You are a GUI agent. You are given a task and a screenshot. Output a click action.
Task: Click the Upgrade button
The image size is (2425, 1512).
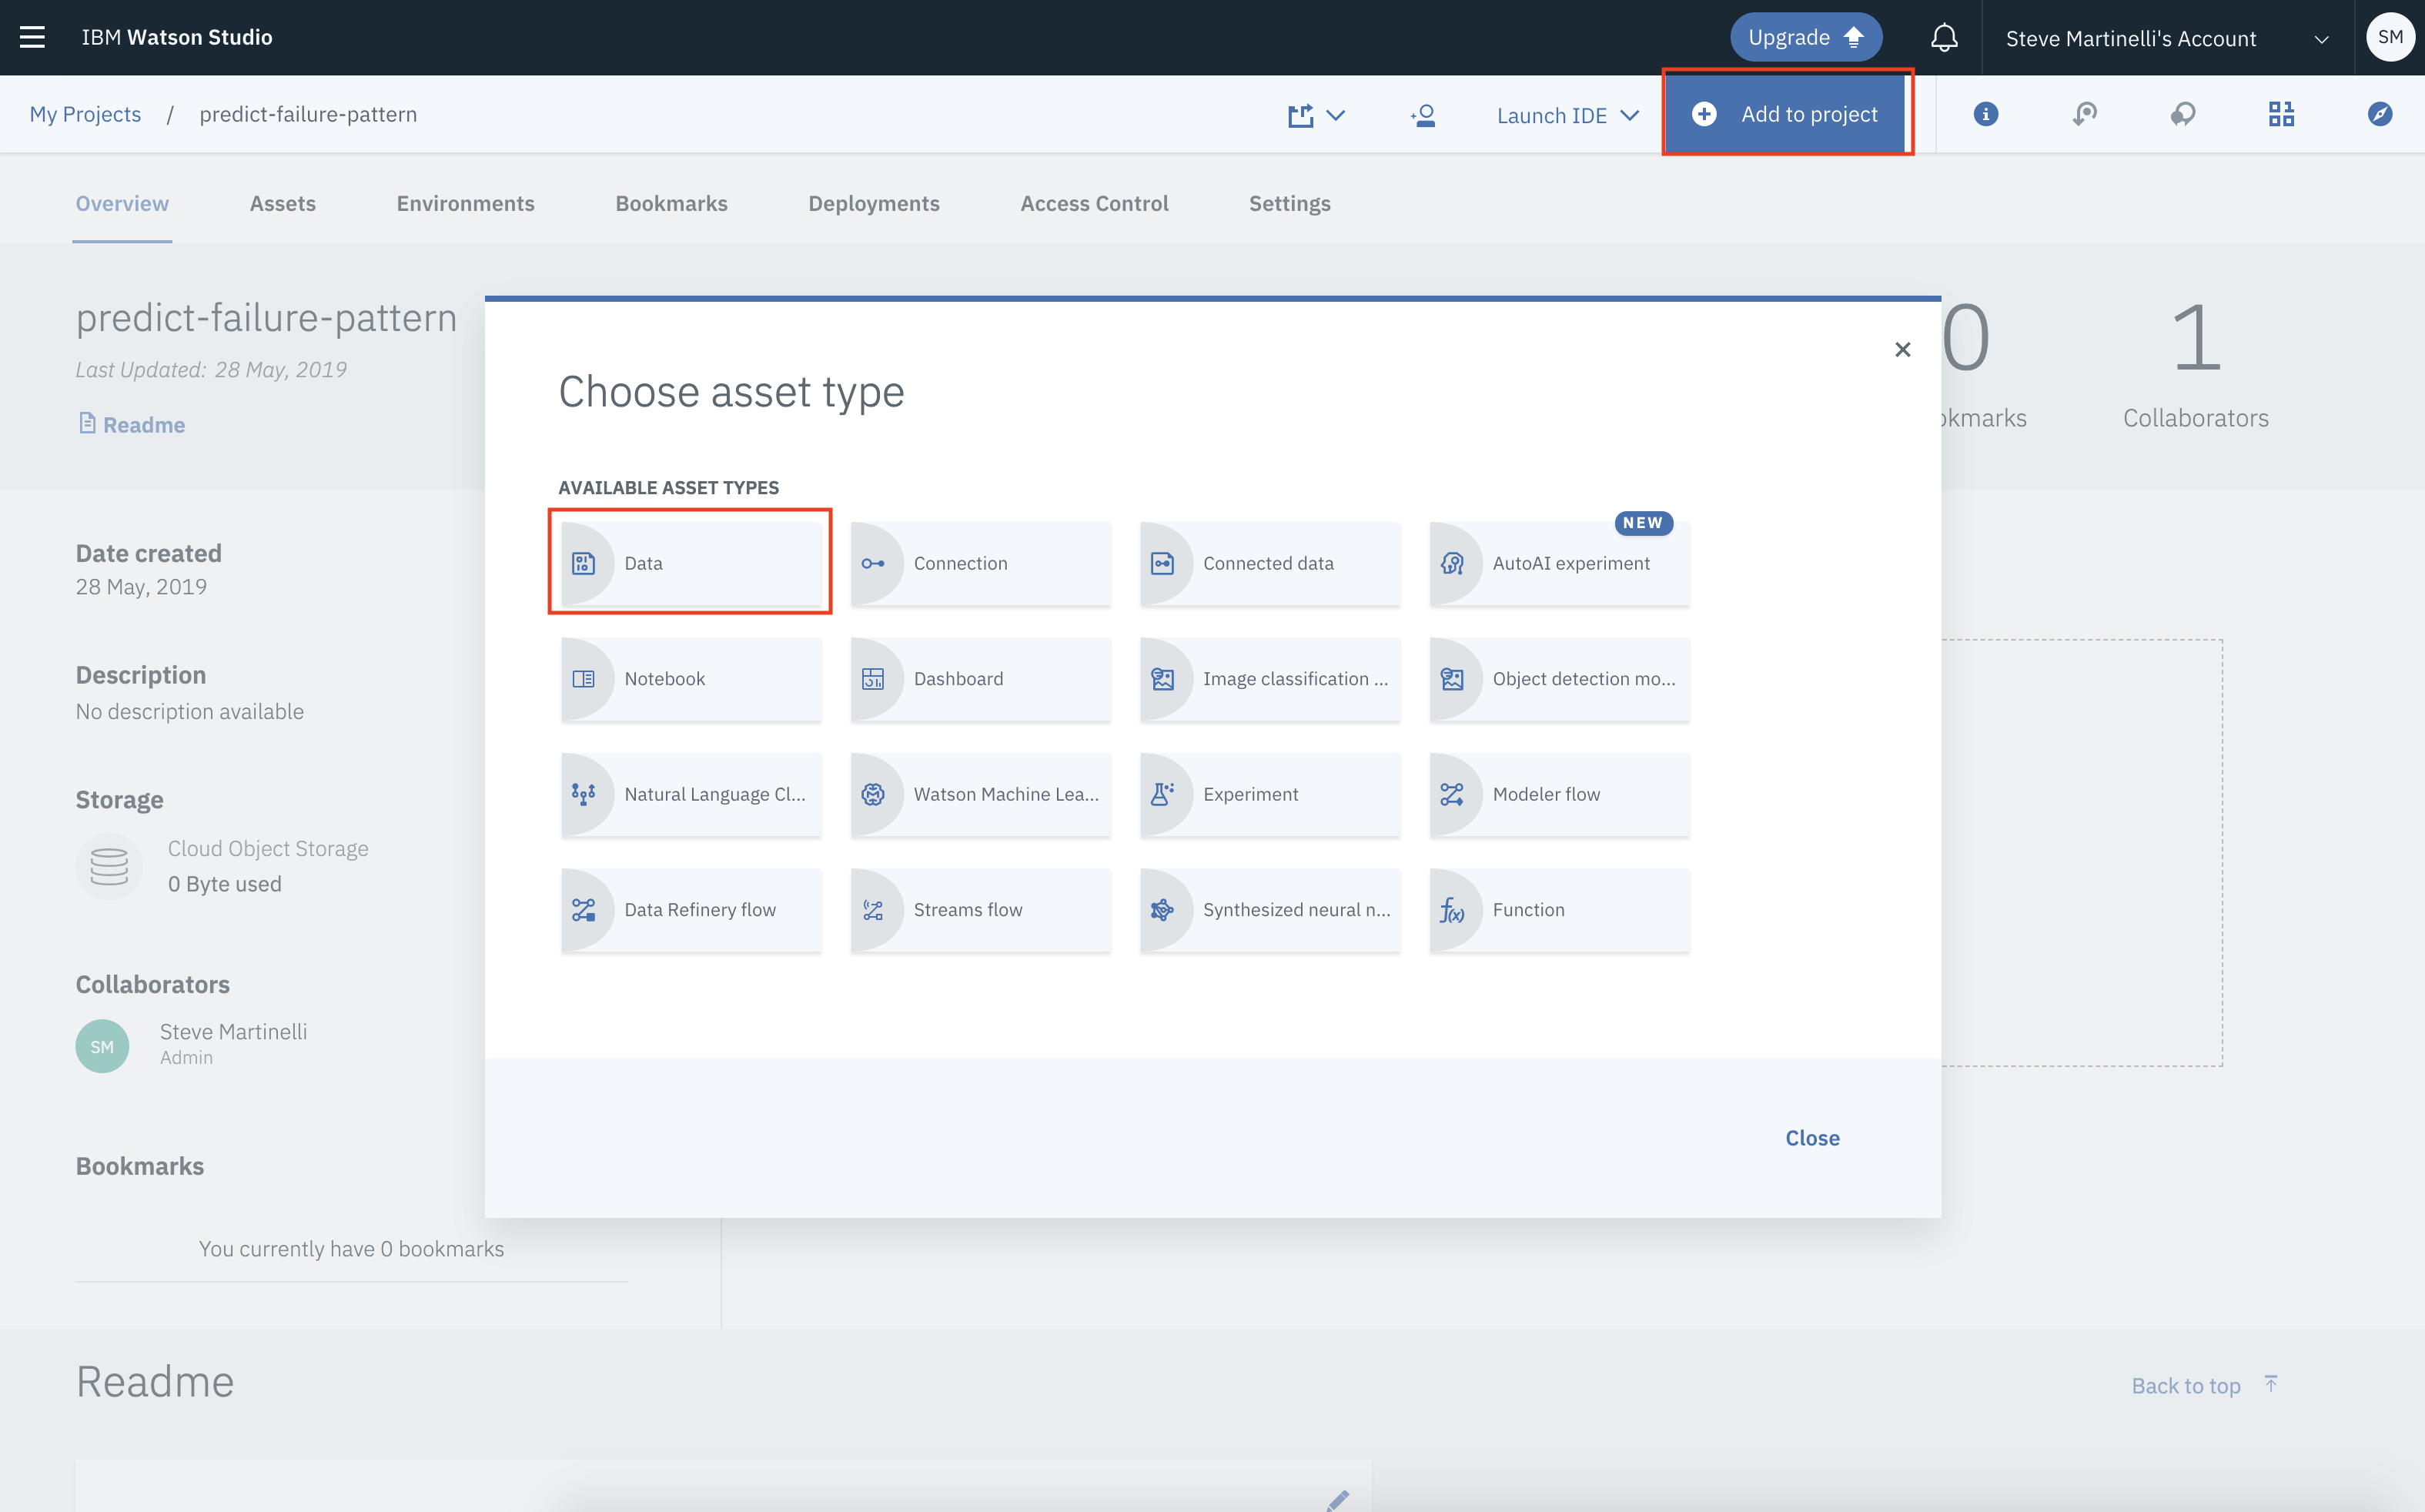(x=1805, y=38)
